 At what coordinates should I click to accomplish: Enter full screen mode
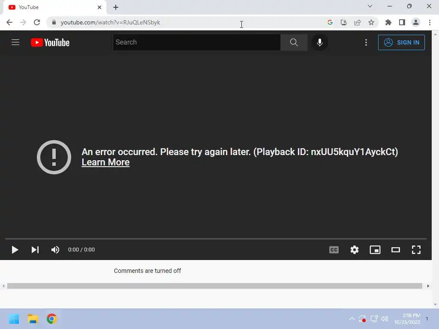coord(416,250)
